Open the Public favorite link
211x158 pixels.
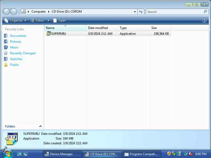coord(14,65)
